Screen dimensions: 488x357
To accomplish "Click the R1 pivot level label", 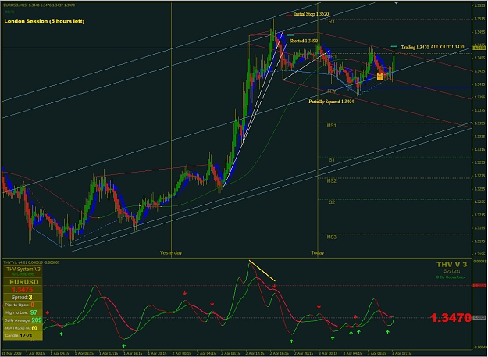I will point(332,22).
